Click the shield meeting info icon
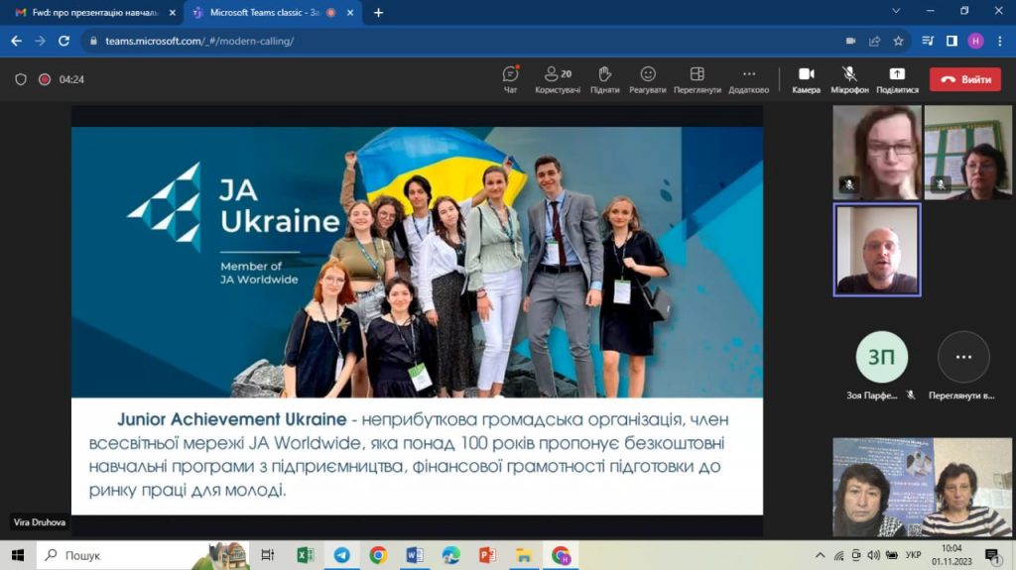This screenshot has height=570, width=1016. pos(21,79)
